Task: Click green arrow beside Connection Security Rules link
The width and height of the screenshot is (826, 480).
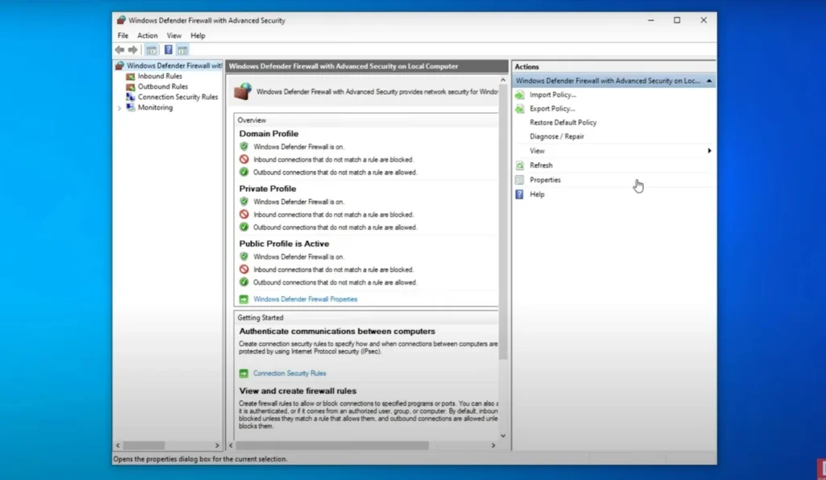Action: click(x=244, y=374)
